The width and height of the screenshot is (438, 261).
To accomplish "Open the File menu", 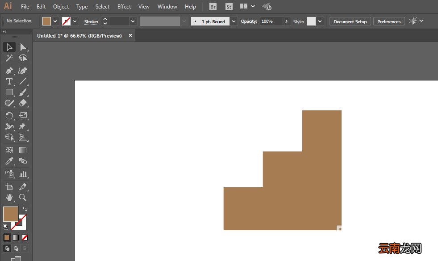I will 25,6.
